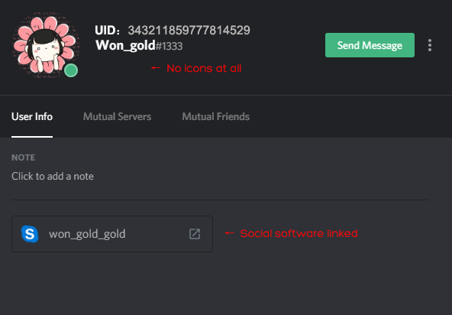Select the UID number 343211859777814529
This screenshot has width=452, height=315.
pyautogui.click(x=189, y=31)
